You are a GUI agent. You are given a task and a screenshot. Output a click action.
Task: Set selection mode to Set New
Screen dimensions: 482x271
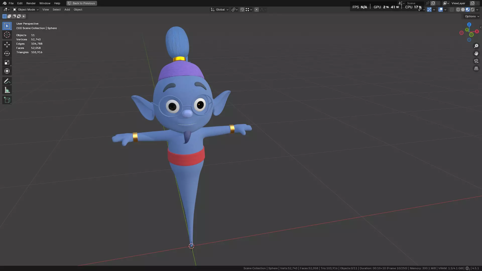[5, 16]
